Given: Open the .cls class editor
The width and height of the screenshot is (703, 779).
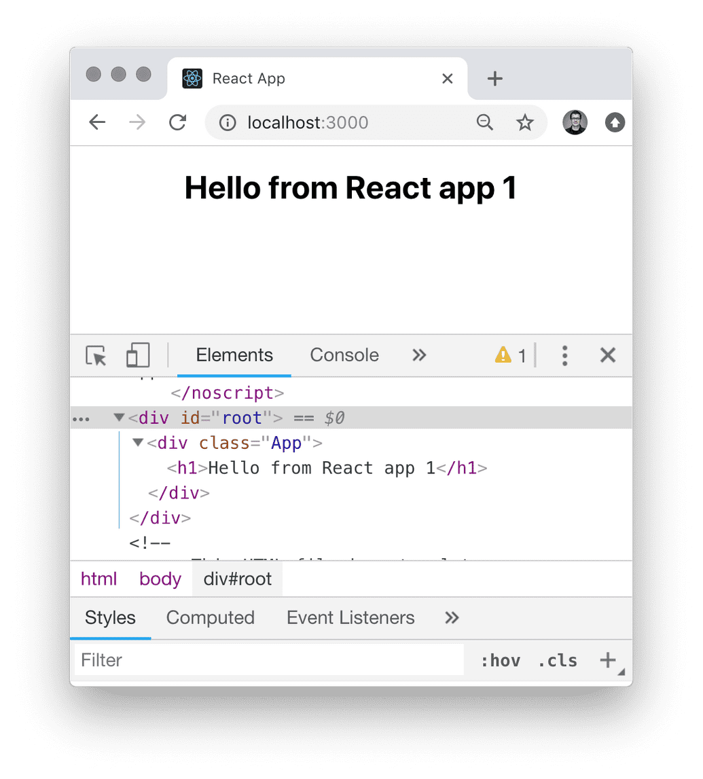Looking at the screenshot, I should [x=557, y=659].
